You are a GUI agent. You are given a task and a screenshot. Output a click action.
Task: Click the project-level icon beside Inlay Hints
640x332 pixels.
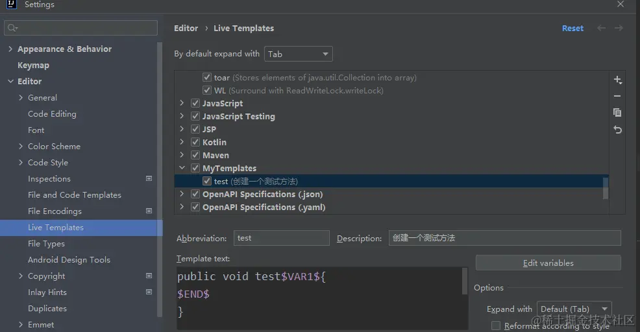click(149, 292)
